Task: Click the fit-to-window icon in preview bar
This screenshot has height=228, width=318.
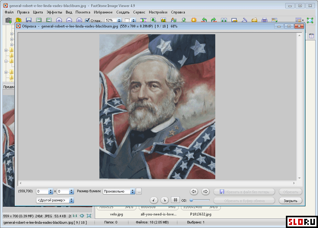Action: tap(82, 216)
